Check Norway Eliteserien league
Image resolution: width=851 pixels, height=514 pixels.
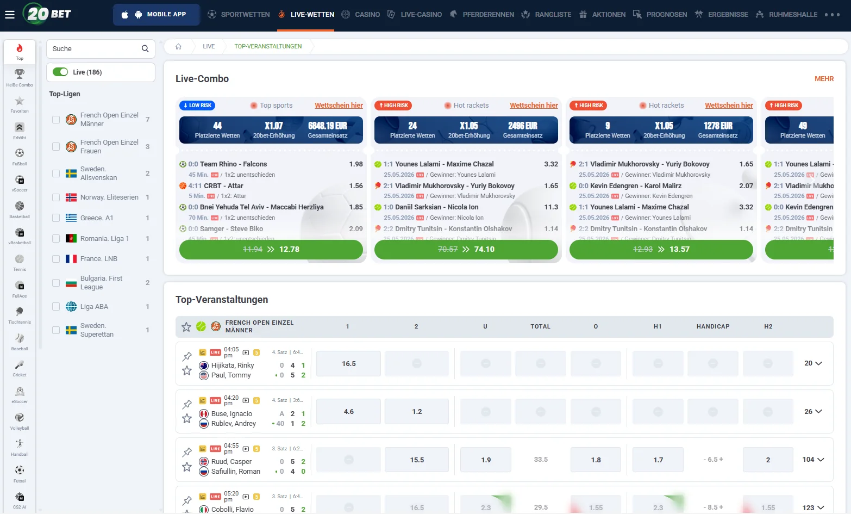(x=56, y=197)
